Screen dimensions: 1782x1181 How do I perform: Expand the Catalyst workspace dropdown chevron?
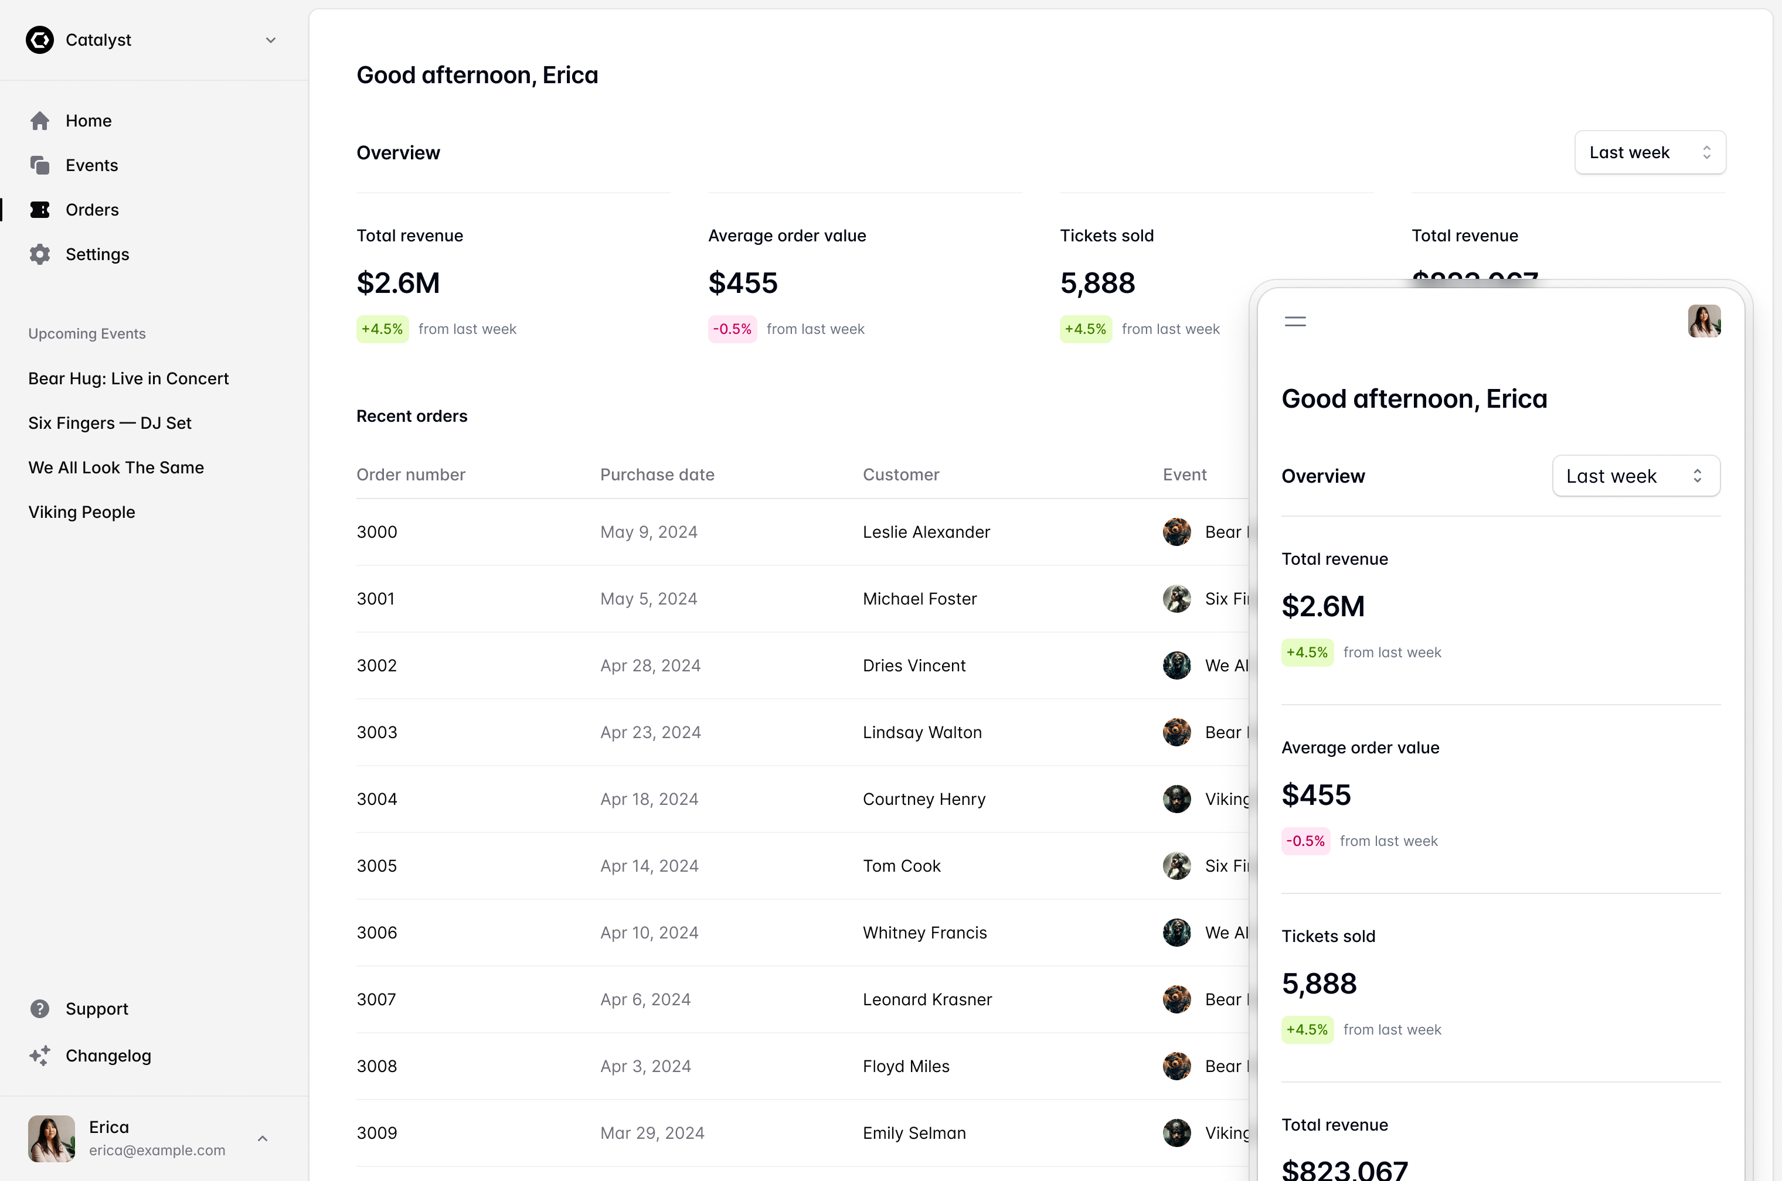point(270,40)
